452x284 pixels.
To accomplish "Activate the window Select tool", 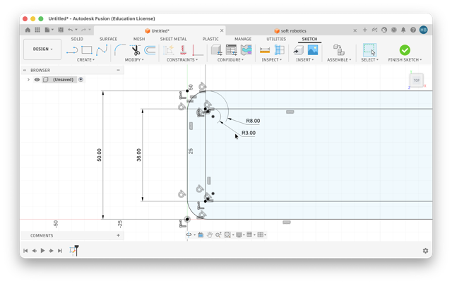I will (x=369, y=50).
